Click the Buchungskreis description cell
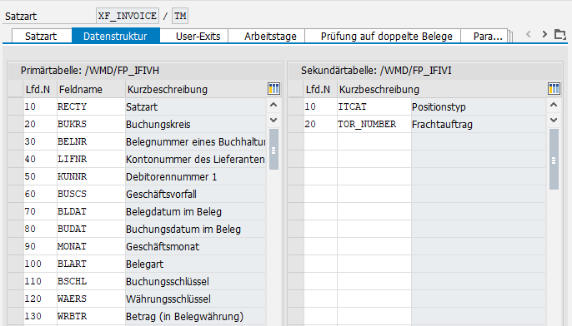Screen dimensions: 572x326 [x=195, y=124]
